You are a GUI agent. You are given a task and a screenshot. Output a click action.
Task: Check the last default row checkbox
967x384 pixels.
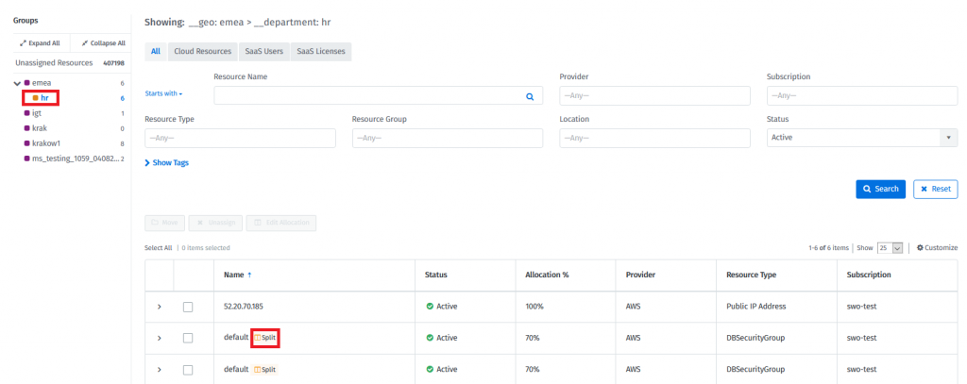point(188,369)
